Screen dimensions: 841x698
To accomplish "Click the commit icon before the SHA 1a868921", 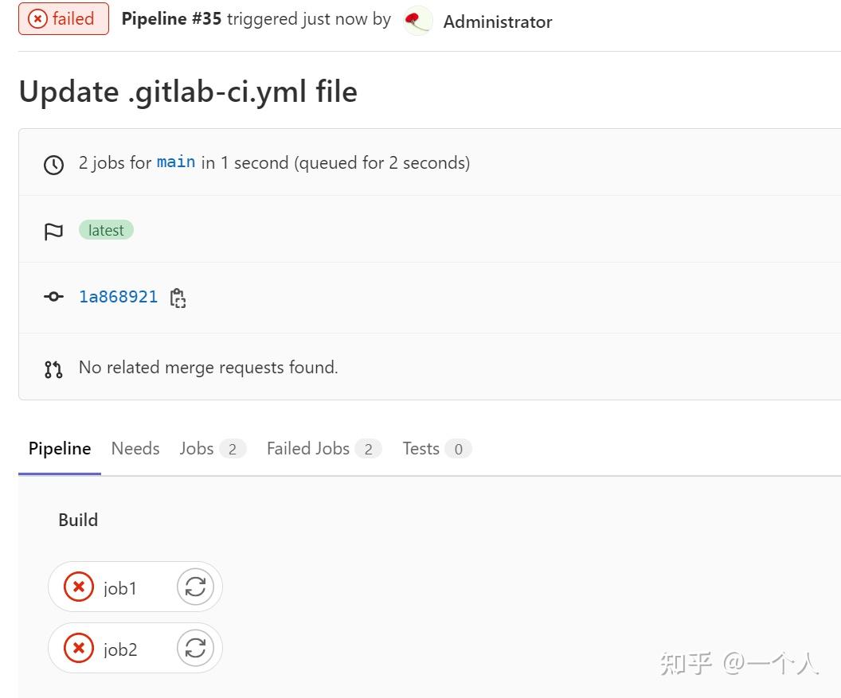I will point(53,296).
